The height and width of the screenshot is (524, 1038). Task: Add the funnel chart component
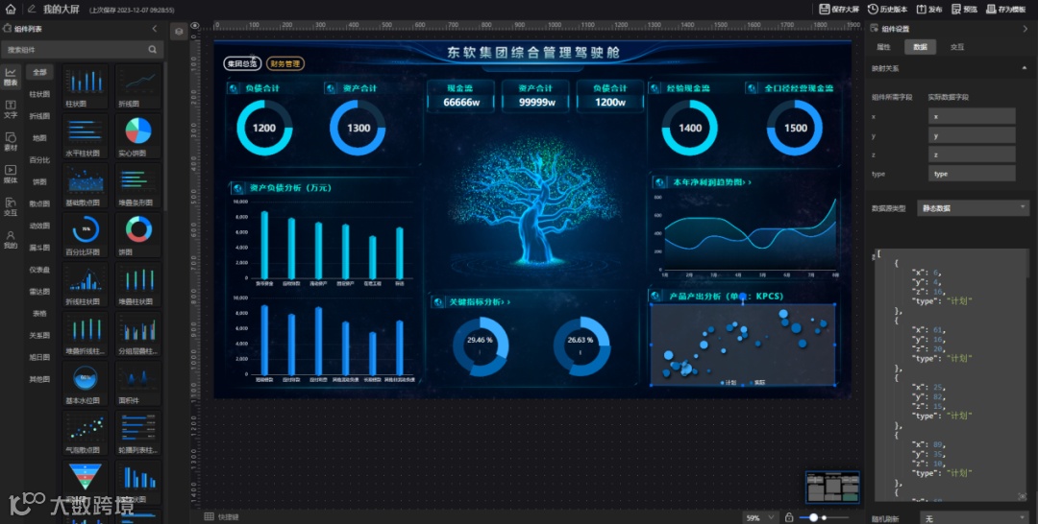[86, 483]
